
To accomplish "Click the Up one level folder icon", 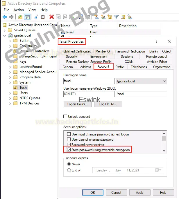I will 20,17.
